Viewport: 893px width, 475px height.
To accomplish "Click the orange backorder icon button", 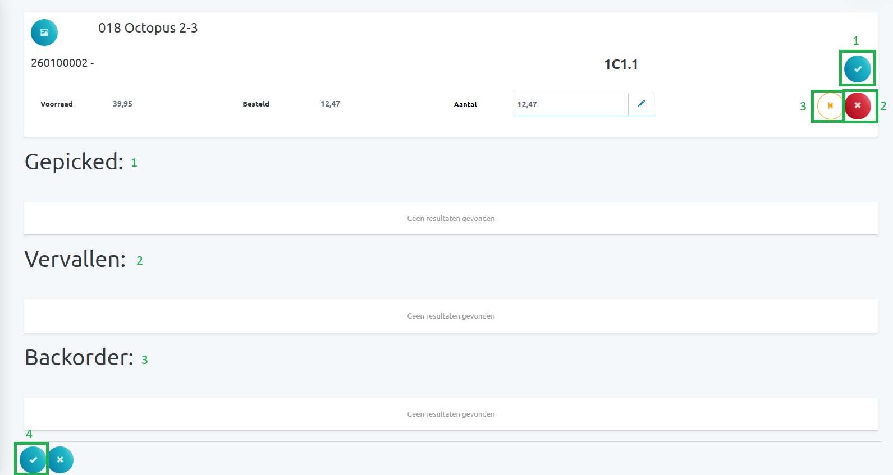I will (830, 105).
